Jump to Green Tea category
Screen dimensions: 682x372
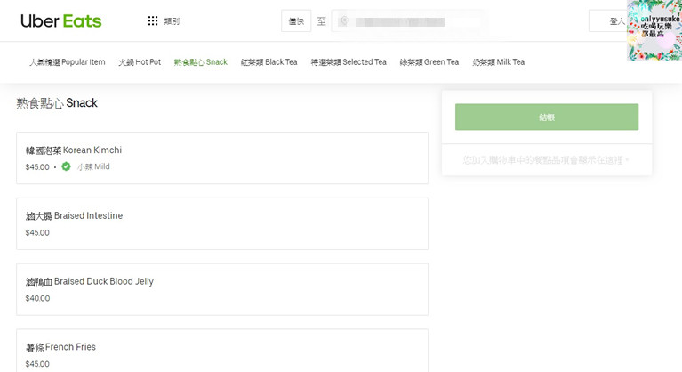429,62
